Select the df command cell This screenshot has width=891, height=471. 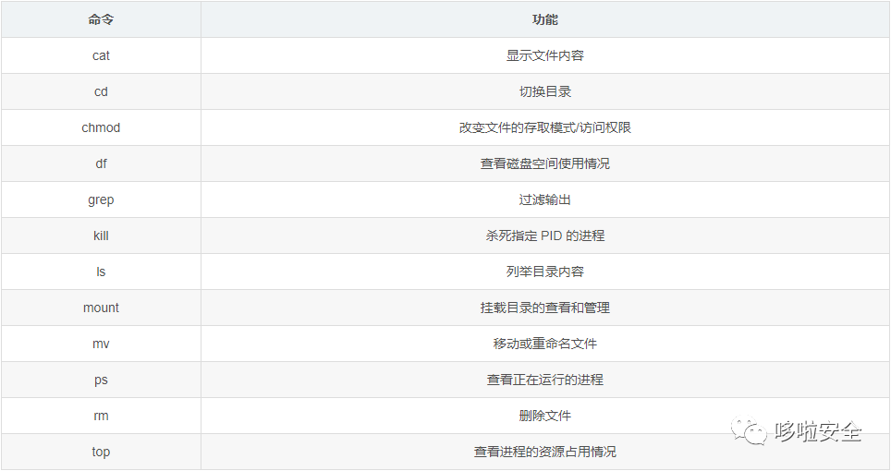101,163
